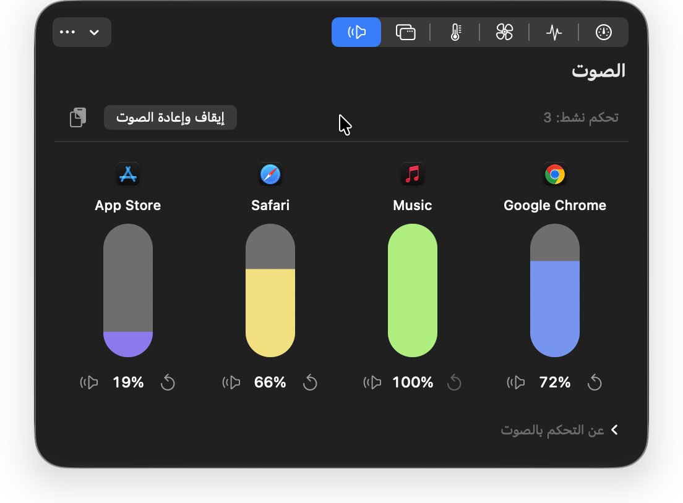Switch to the activity pulse tab
This screenshot has width=683, height=503.
point(554,32)
